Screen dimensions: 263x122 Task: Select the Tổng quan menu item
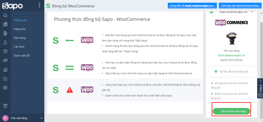click(20, 20)
